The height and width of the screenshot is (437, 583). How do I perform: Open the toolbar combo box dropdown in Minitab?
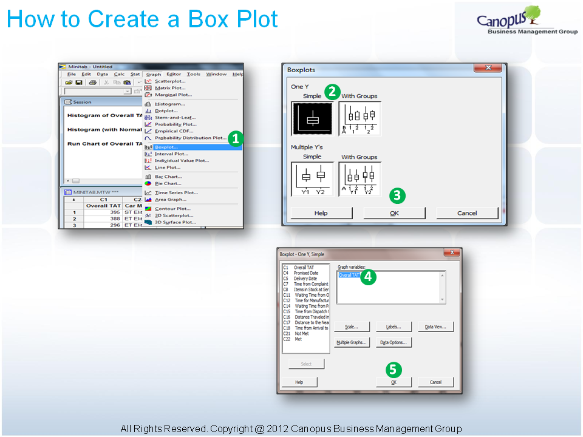128,91
